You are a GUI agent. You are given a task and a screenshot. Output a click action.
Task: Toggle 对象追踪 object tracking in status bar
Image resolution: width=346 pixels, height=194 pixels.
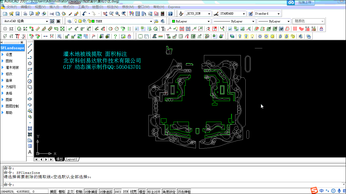point(106,192)
